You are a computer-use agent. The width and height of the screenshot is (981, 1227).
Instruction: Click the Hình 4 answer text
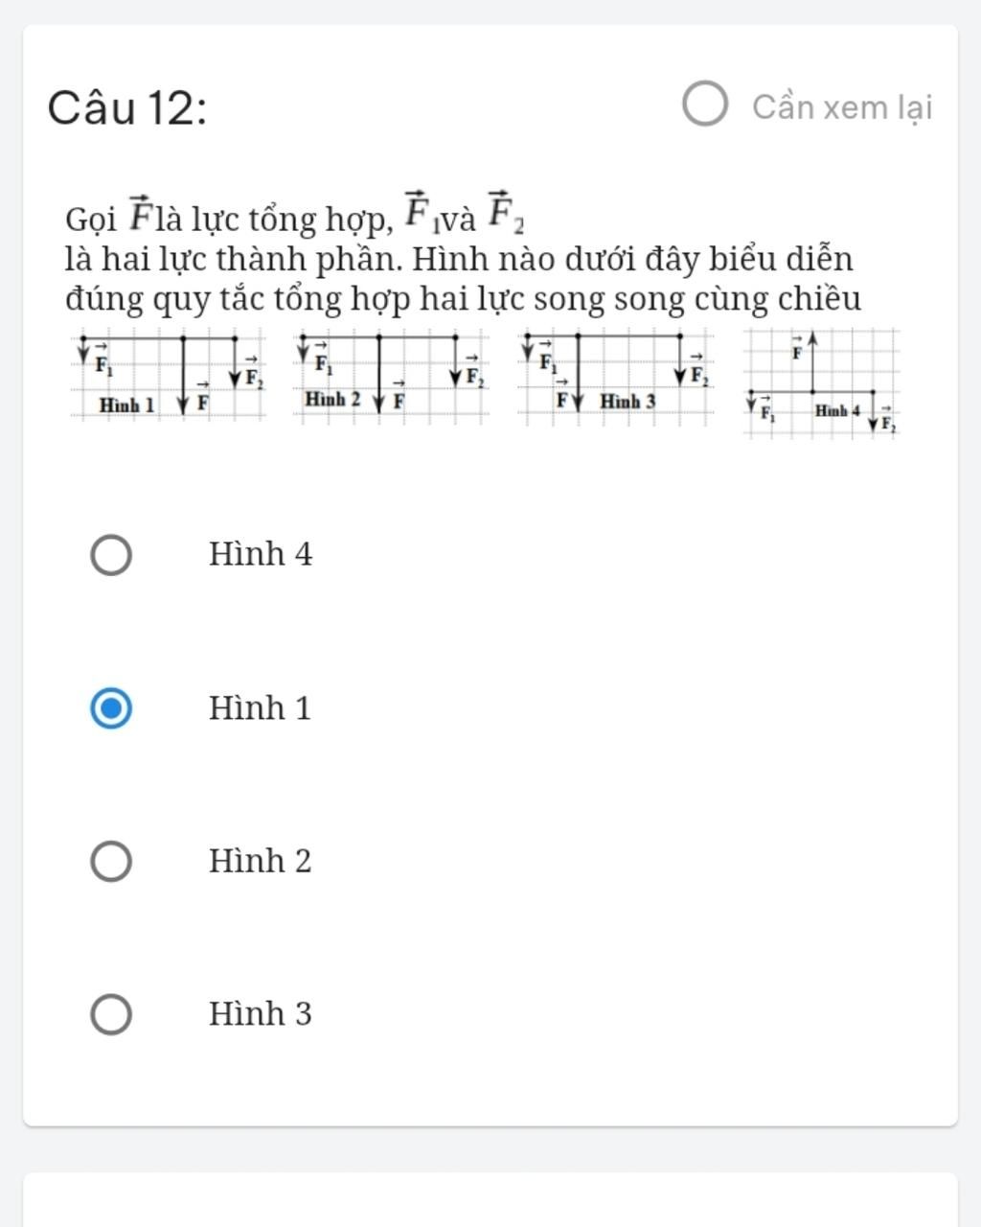pyautogui.click(x=261, y=554)
